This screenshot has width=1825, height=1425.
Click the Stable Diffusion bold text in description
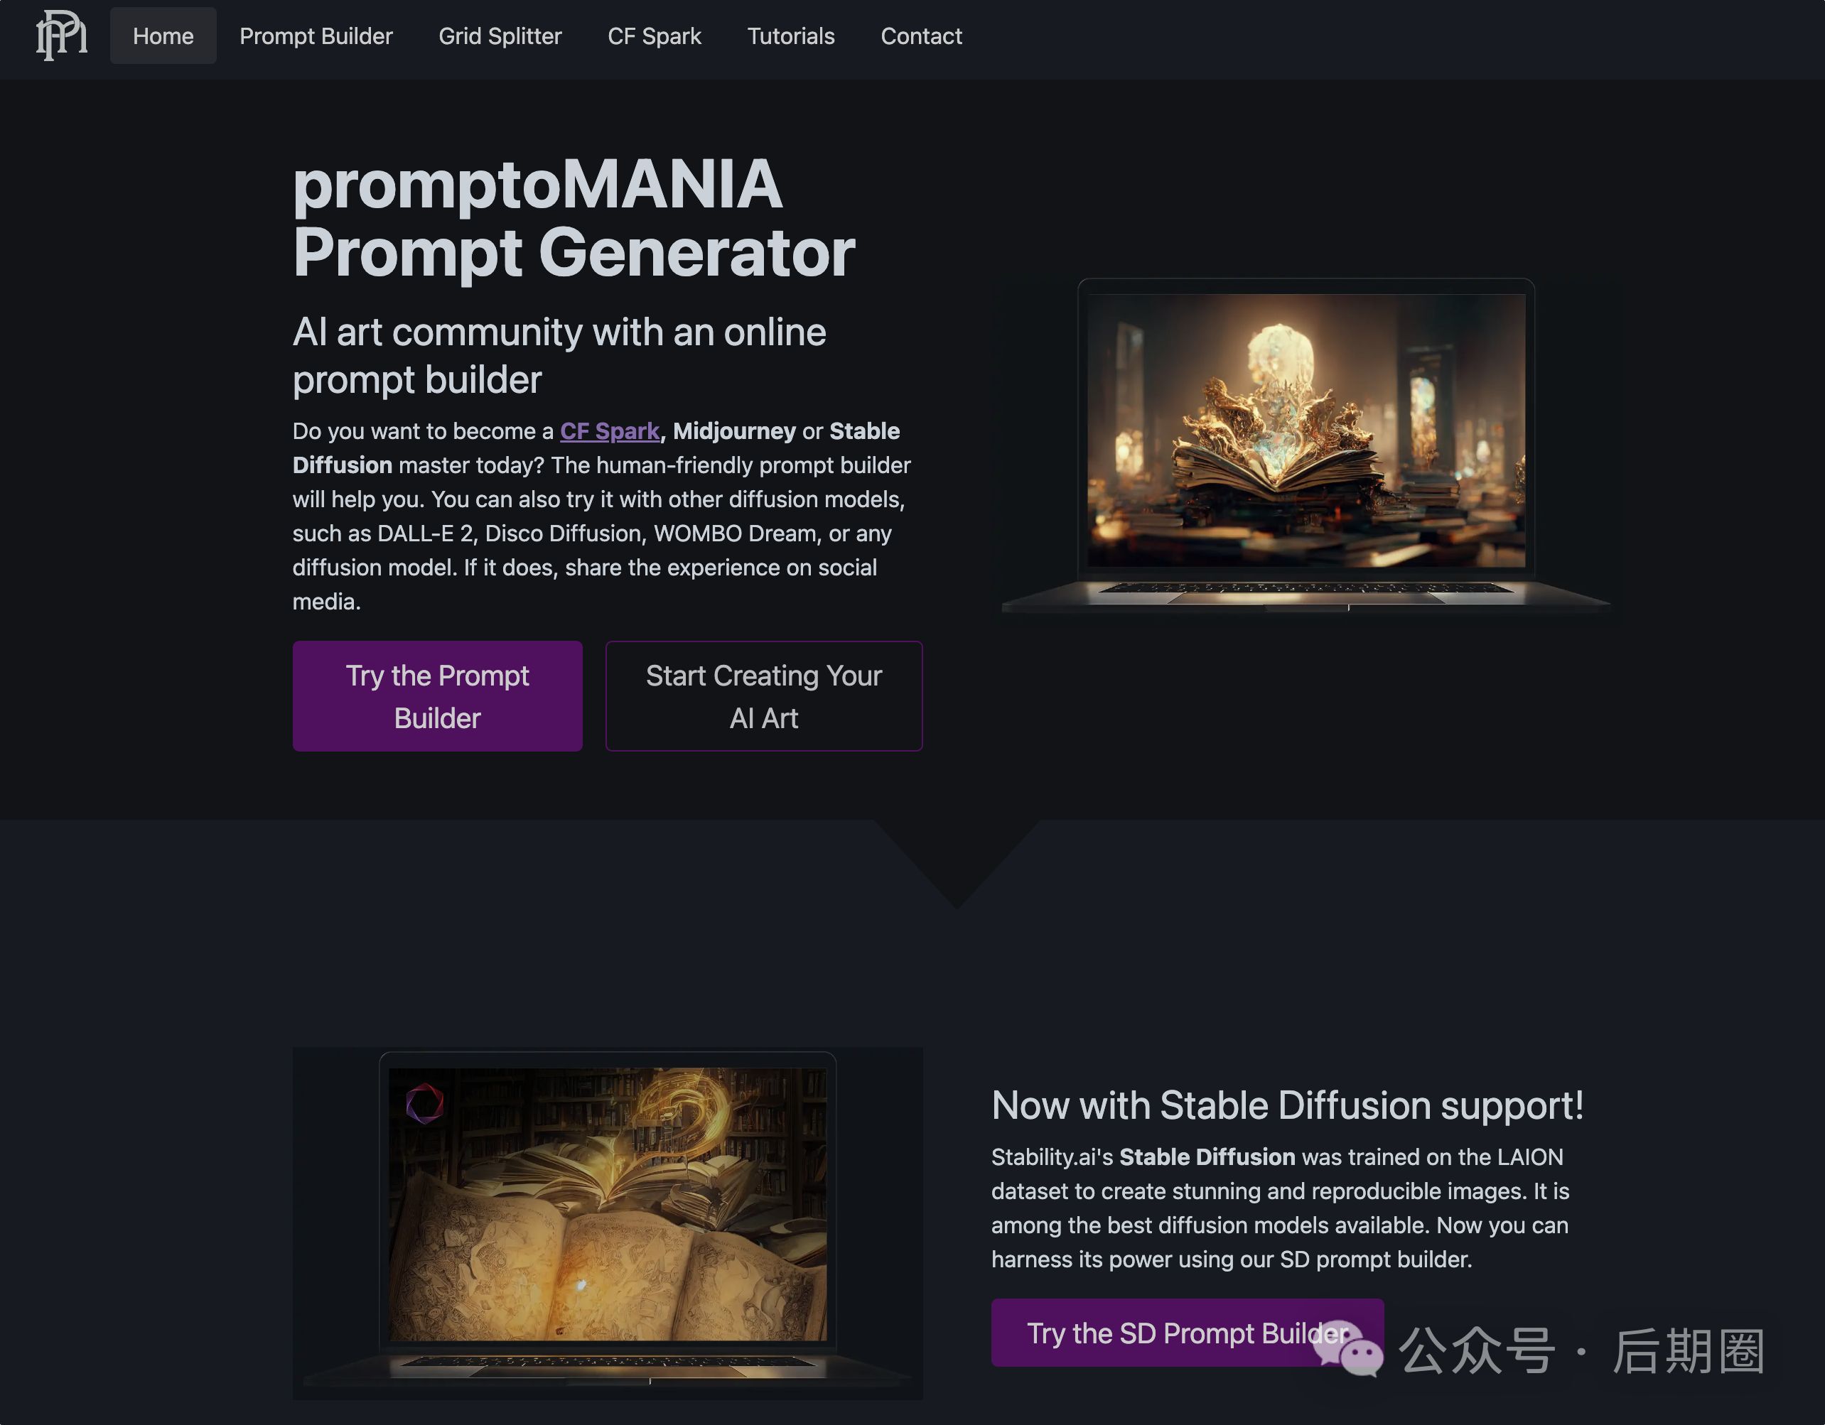[x=1207, y=1157]
